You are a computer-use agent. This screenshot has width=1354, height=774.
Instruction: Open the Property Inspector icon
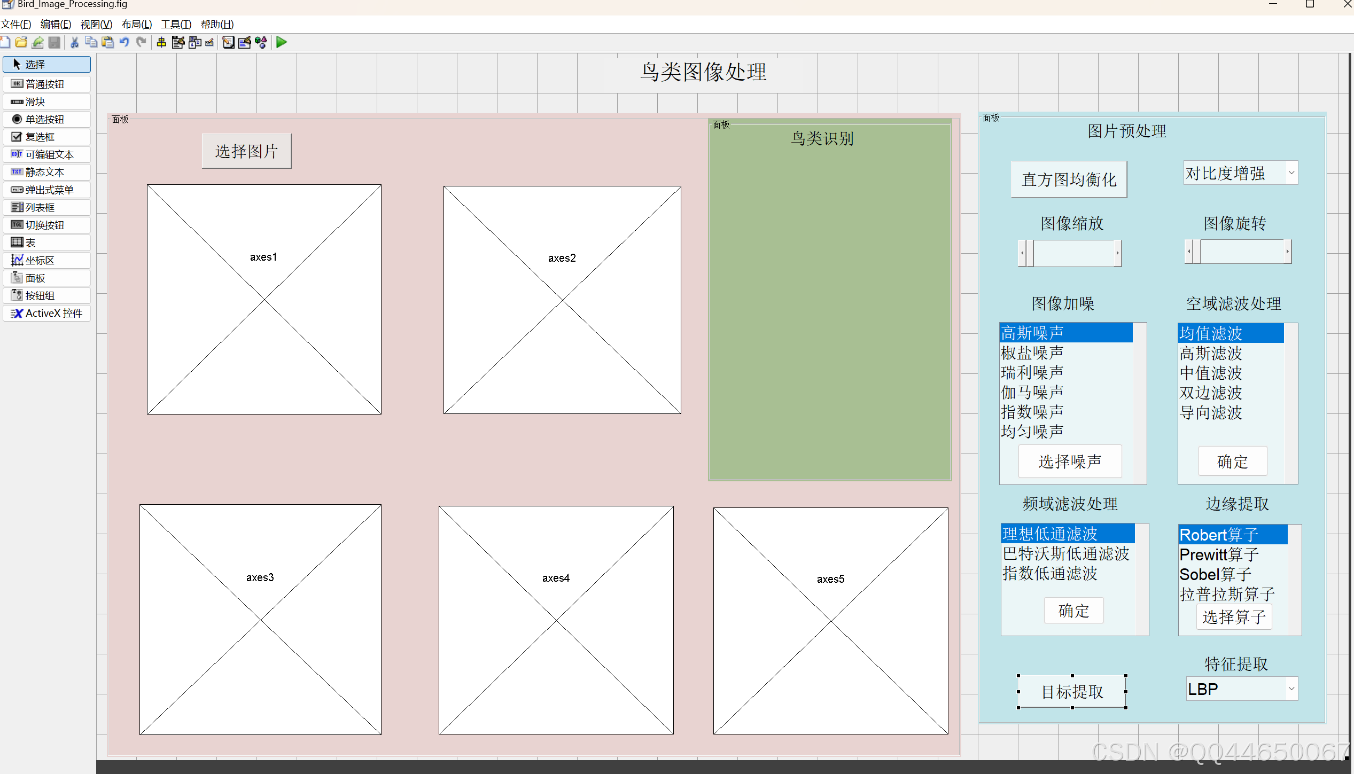click(x=245, y=42)
